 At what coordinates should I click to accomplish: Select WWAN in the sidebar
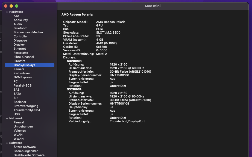click(19, 139)
